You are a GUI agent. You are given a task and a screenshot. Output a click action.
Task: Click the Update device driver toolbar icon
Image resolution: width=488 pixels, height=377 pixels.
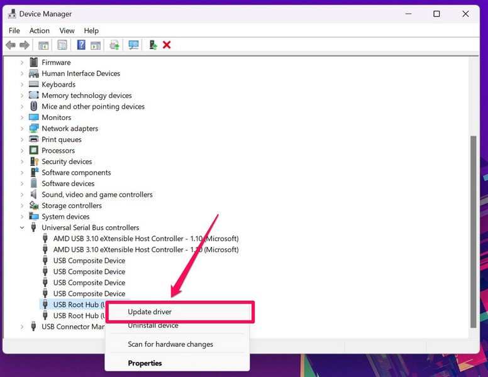114,45
